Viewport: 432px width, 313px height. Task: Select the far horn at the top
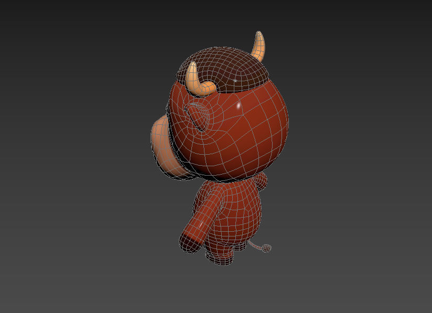point(259,46)
